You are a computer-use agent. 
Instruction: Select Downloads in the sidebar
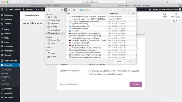coord(55,33)
